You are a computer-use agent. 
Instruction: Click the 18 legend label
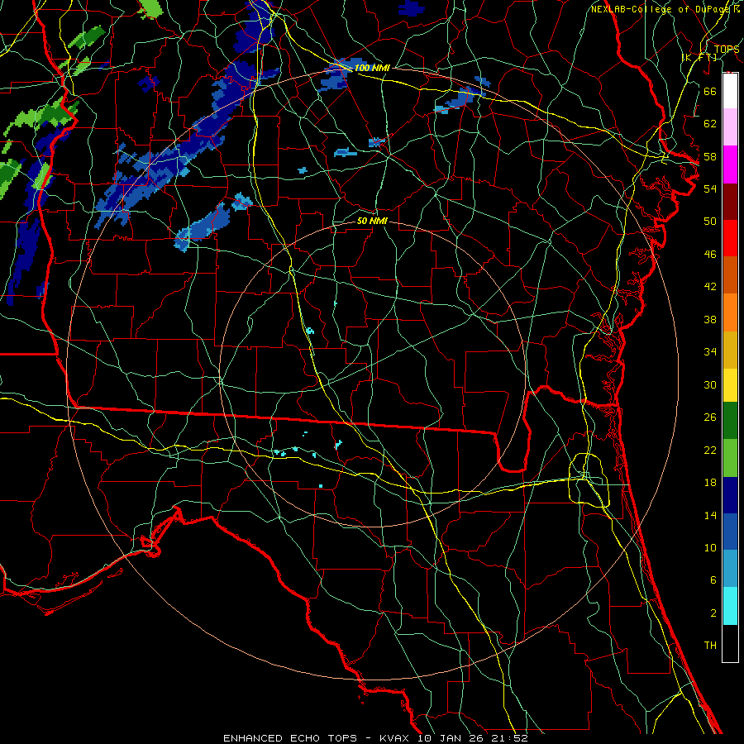click(x=710, y=483)
